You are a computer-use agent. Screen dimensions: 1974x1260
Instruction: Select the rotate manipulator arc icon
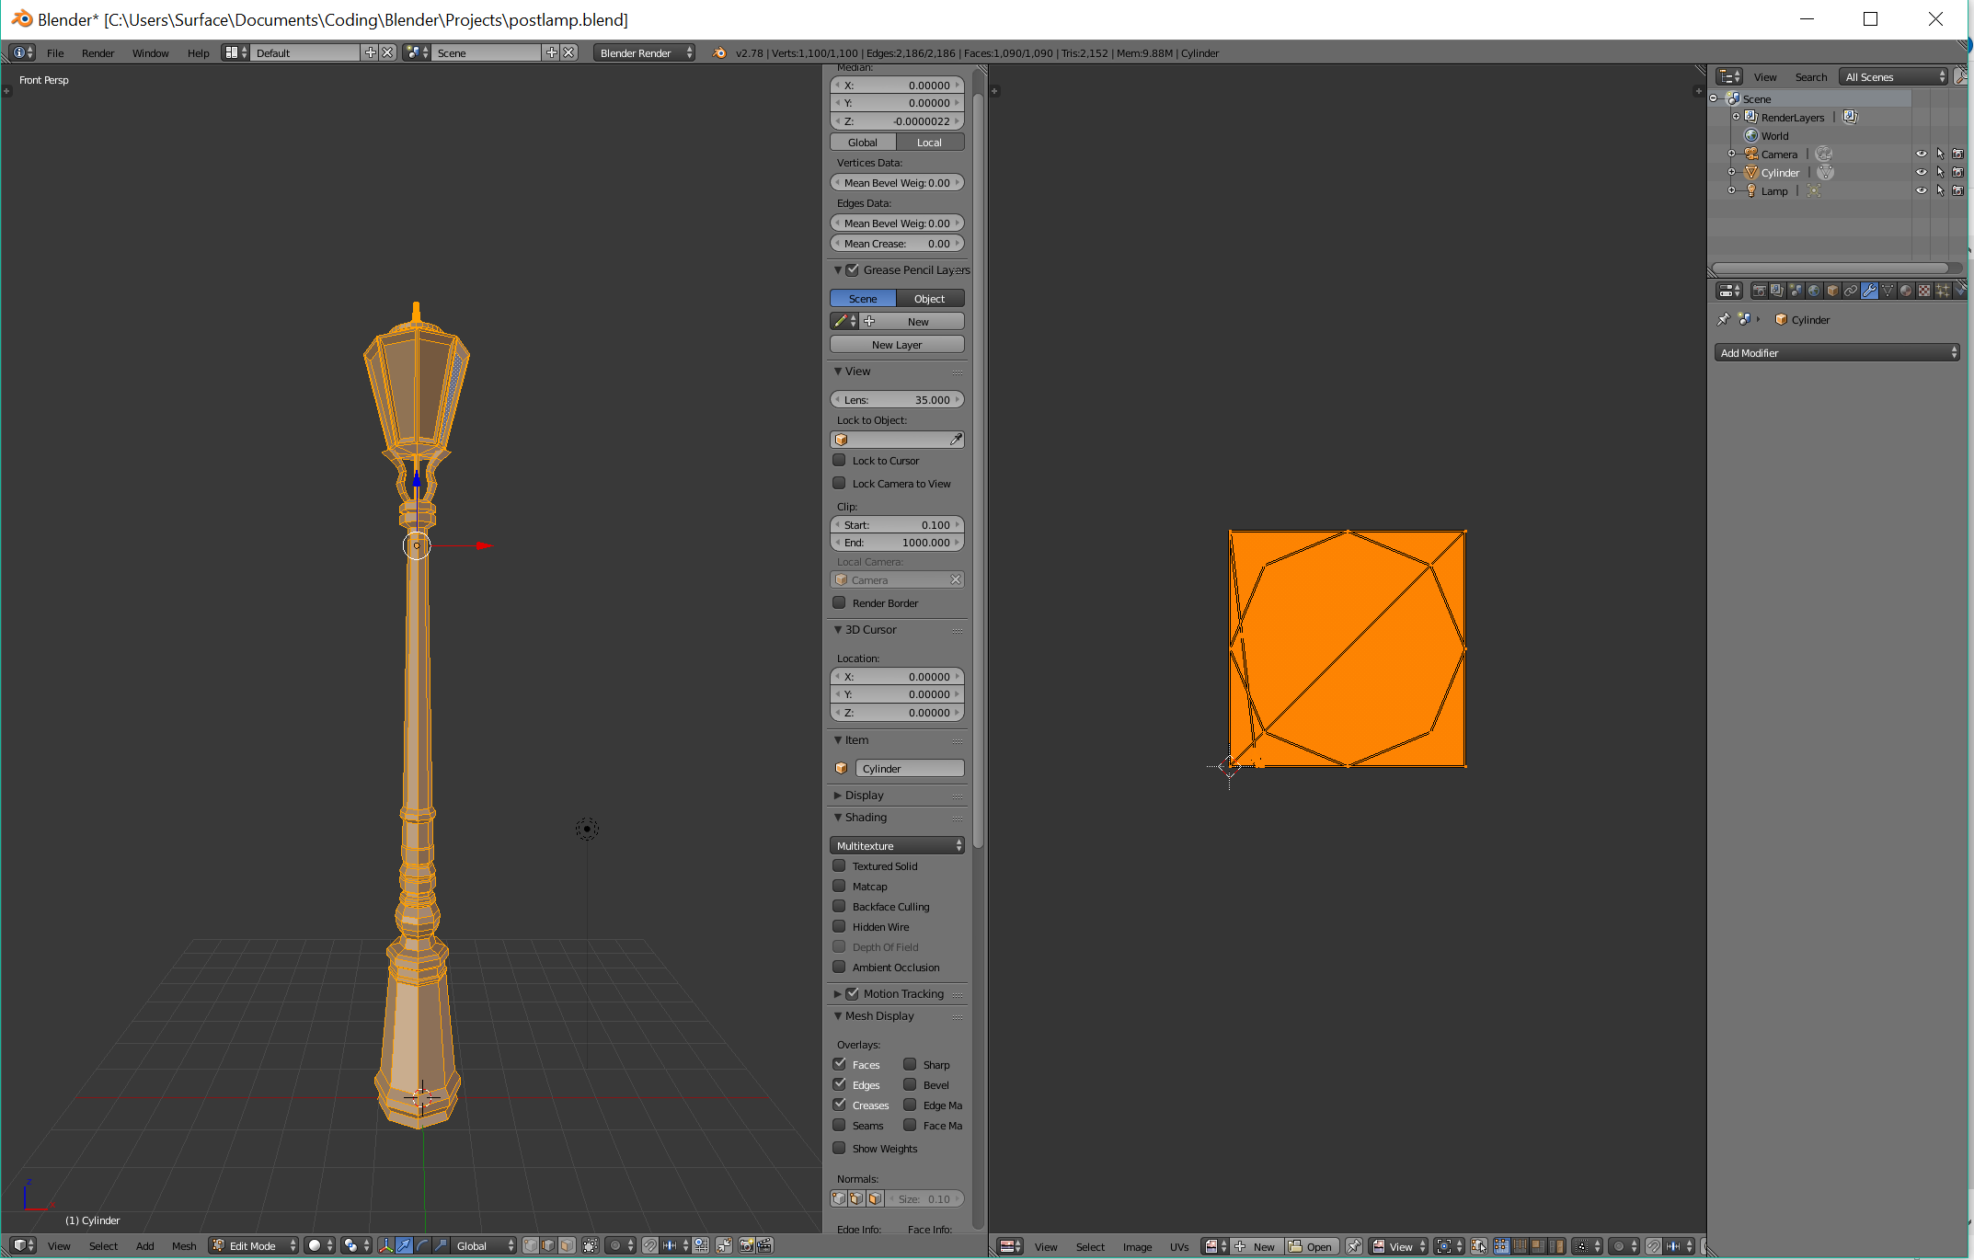pos(422,1245)
